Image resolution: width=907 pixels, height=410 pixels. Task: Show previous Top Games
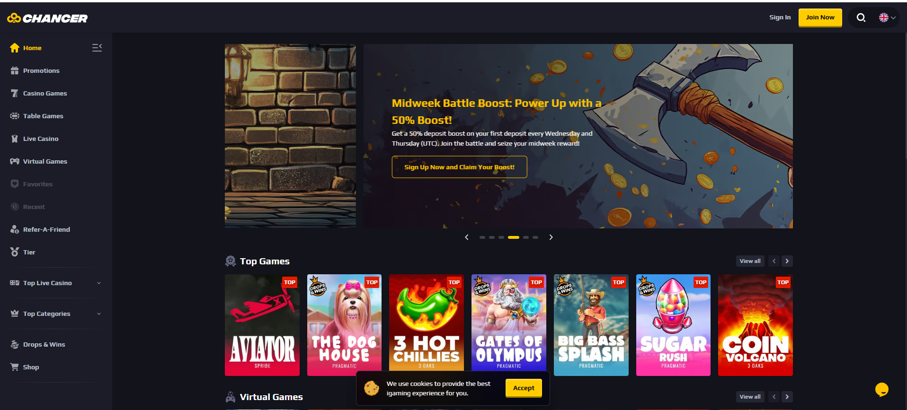tap(774, 261)
